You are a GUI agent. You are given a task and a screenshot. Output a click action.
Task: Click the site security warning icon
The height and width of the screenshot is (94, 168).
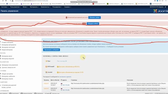pos(13,1)
